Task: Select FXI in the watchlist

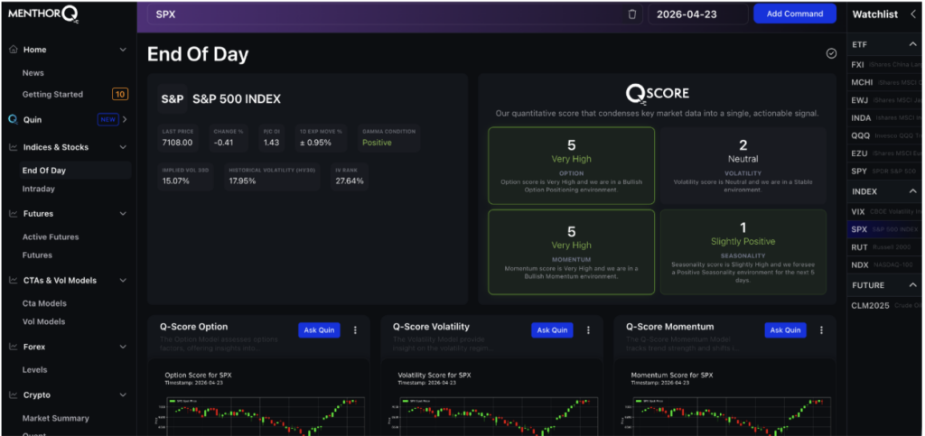Action: click(x=885, y=64)
